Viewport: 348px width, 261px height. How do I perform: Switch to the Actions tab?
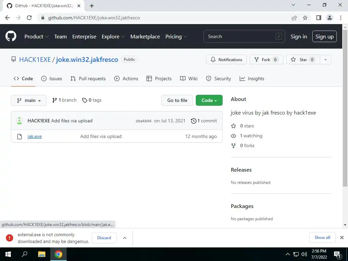[126, 79]
